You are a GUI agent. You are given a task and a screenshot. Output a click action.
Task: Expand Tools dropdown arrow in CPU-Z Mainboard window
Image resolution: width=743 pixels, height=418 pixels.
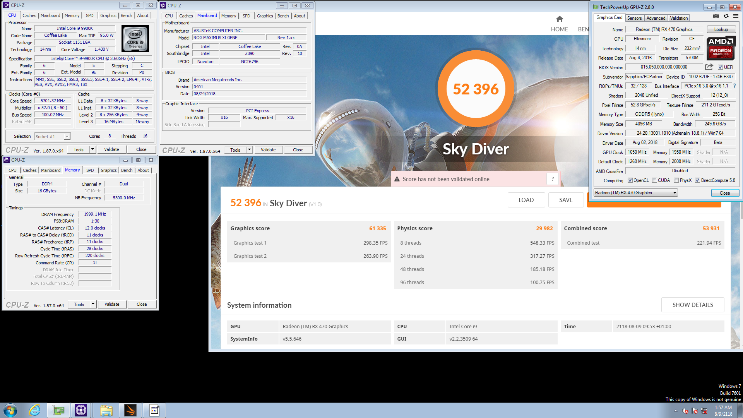[x=249, y=150]
